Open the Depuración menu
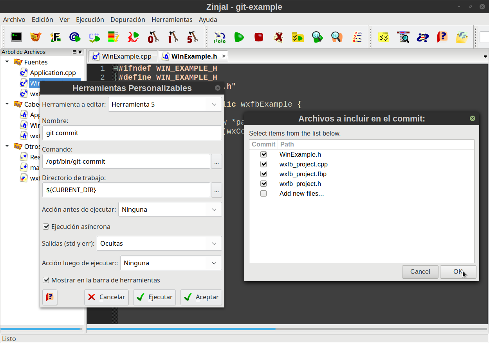This screenshot has width=489, height=343. (128, 20)
